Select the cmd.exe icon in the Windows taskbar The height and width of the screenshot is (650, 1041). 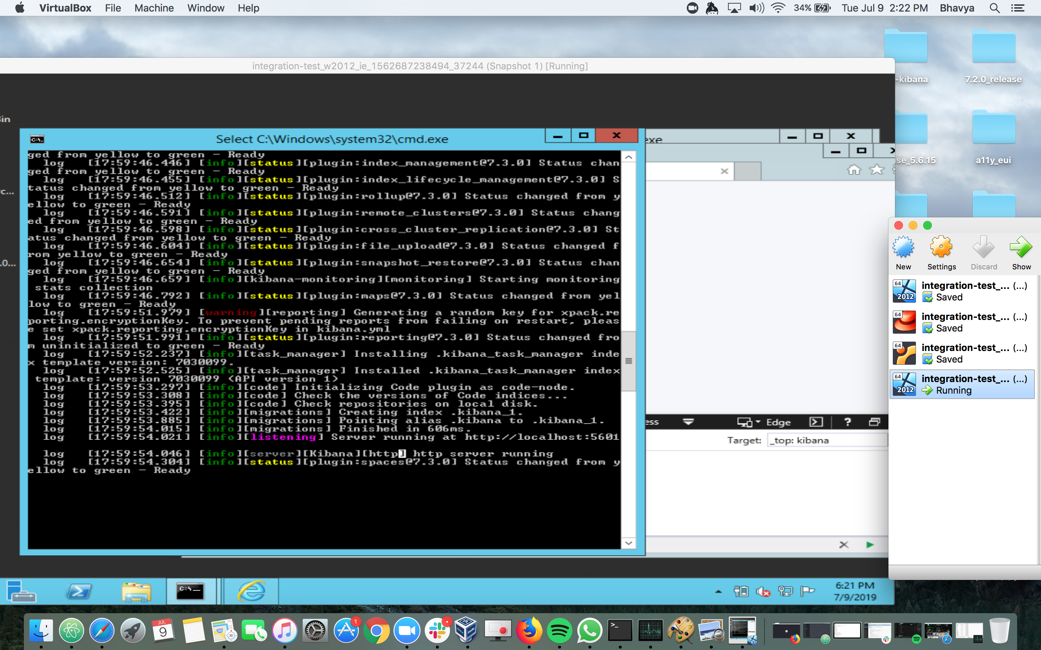tap(191, 591)
